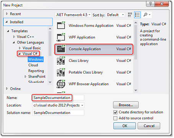
Task: Expand the Online section
Action: coord(7,89)
